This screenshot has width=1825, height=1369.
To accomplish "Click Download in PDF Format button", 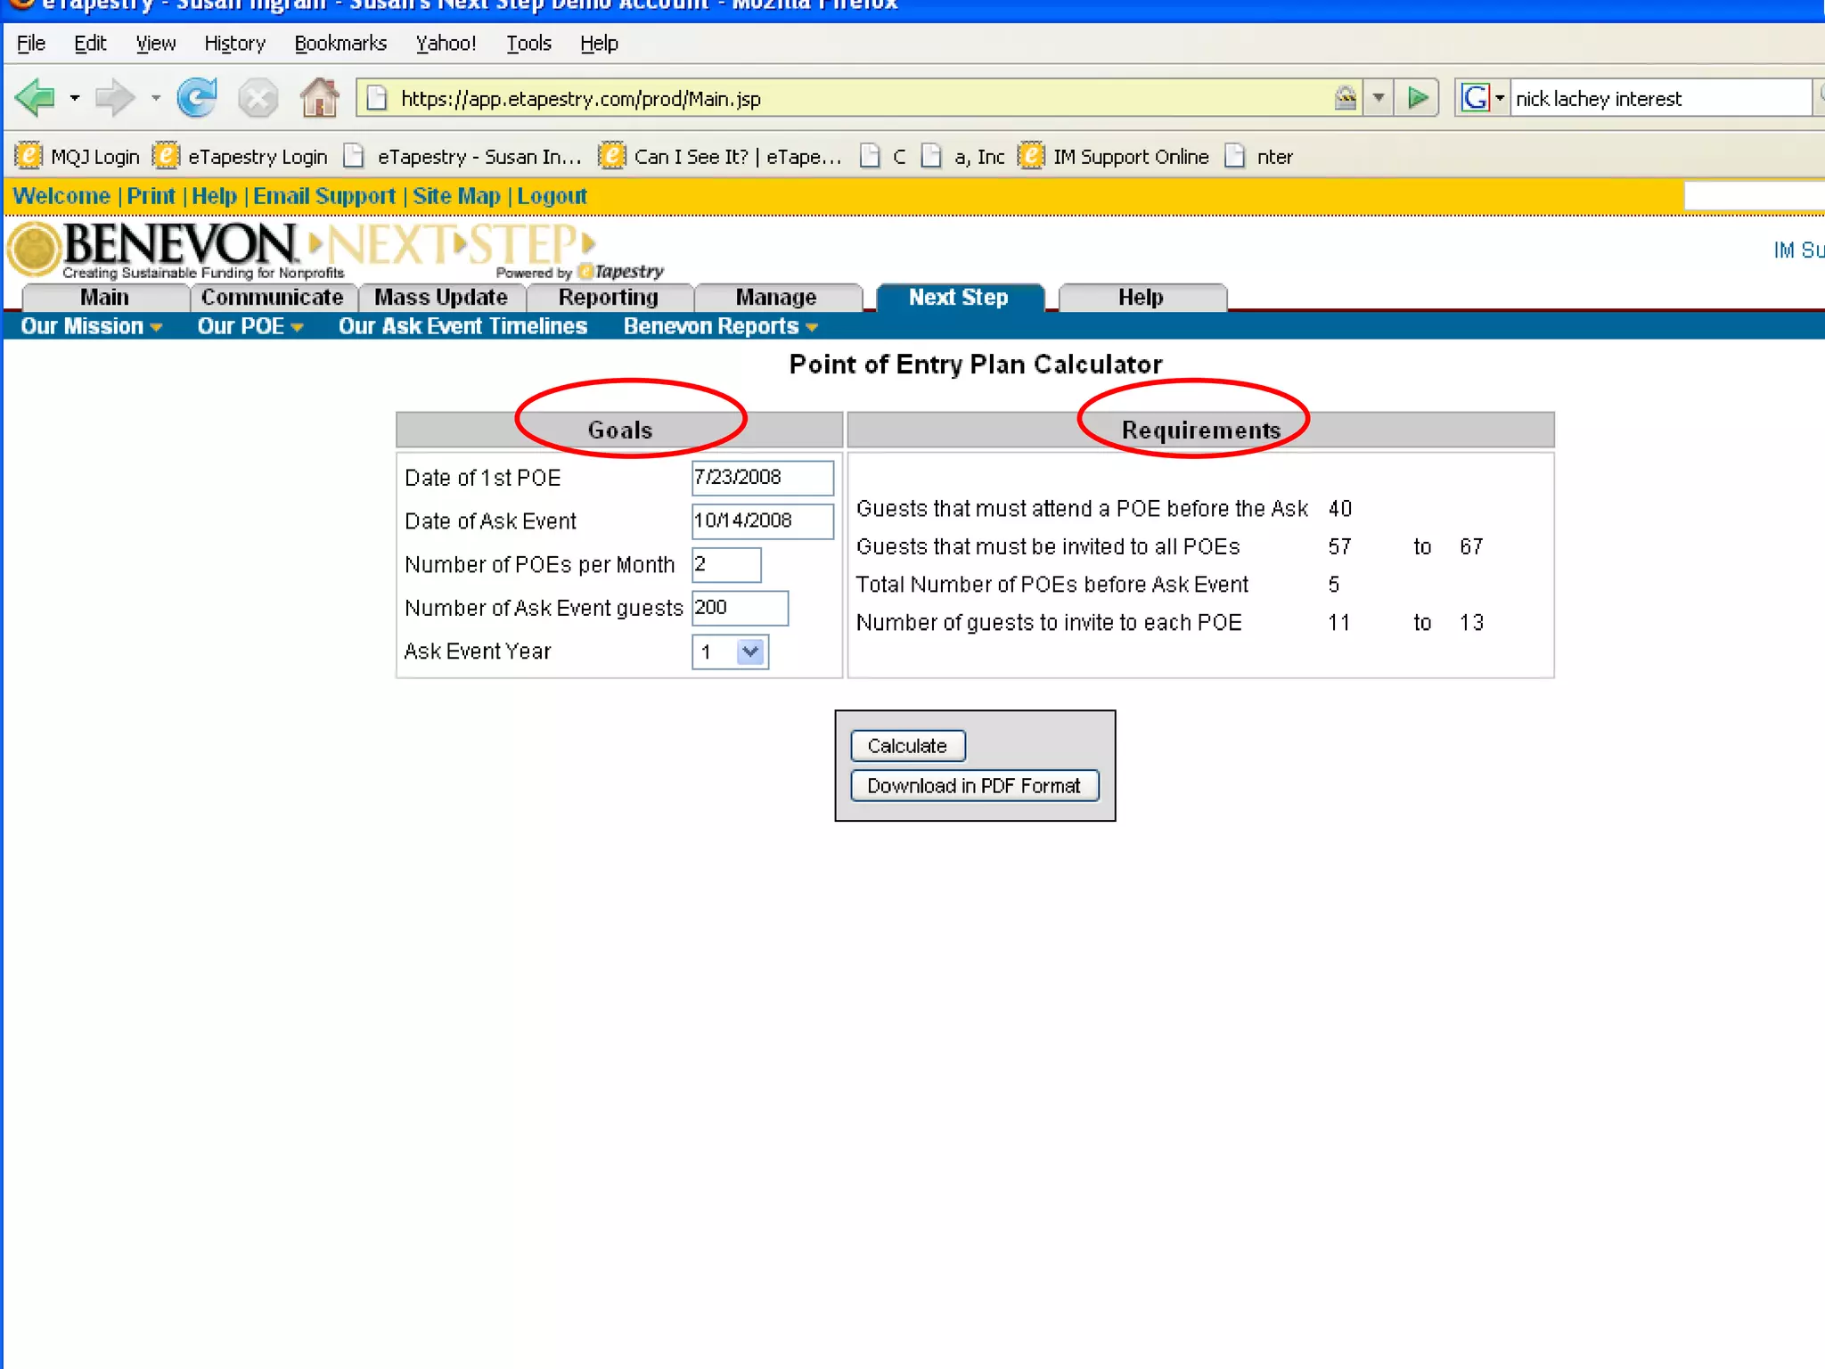I will [x=973, y=785].
